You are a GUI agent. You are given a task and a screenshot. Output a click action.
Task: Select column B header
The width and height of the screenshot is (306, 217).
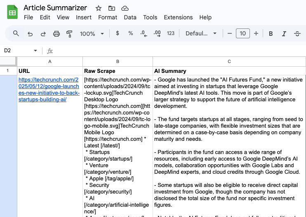tap(118, 61)
